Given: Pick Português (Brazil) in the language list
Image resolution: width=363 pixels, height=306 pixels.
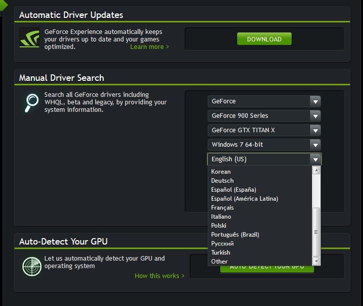Looking at the screenshot, I should coord(260,235).
